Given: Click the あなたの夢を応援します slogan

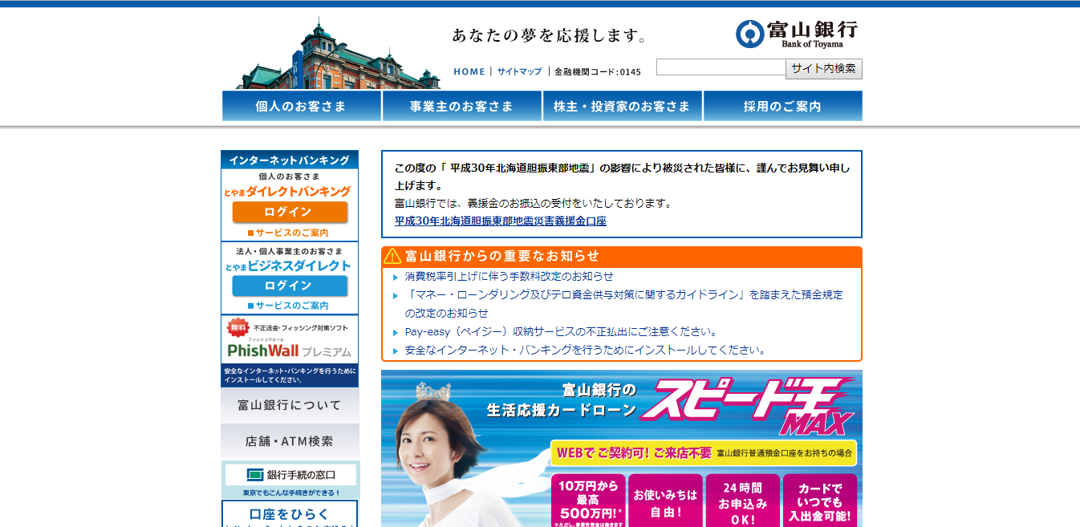Looking at the screenshot, I should pos(550,35).
